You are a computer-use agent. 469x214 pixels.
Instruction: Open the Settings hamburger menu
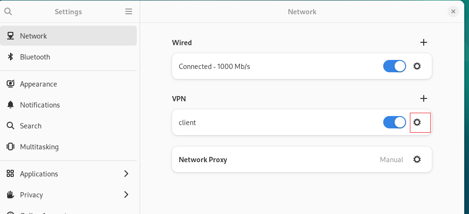tap(129, 11)
